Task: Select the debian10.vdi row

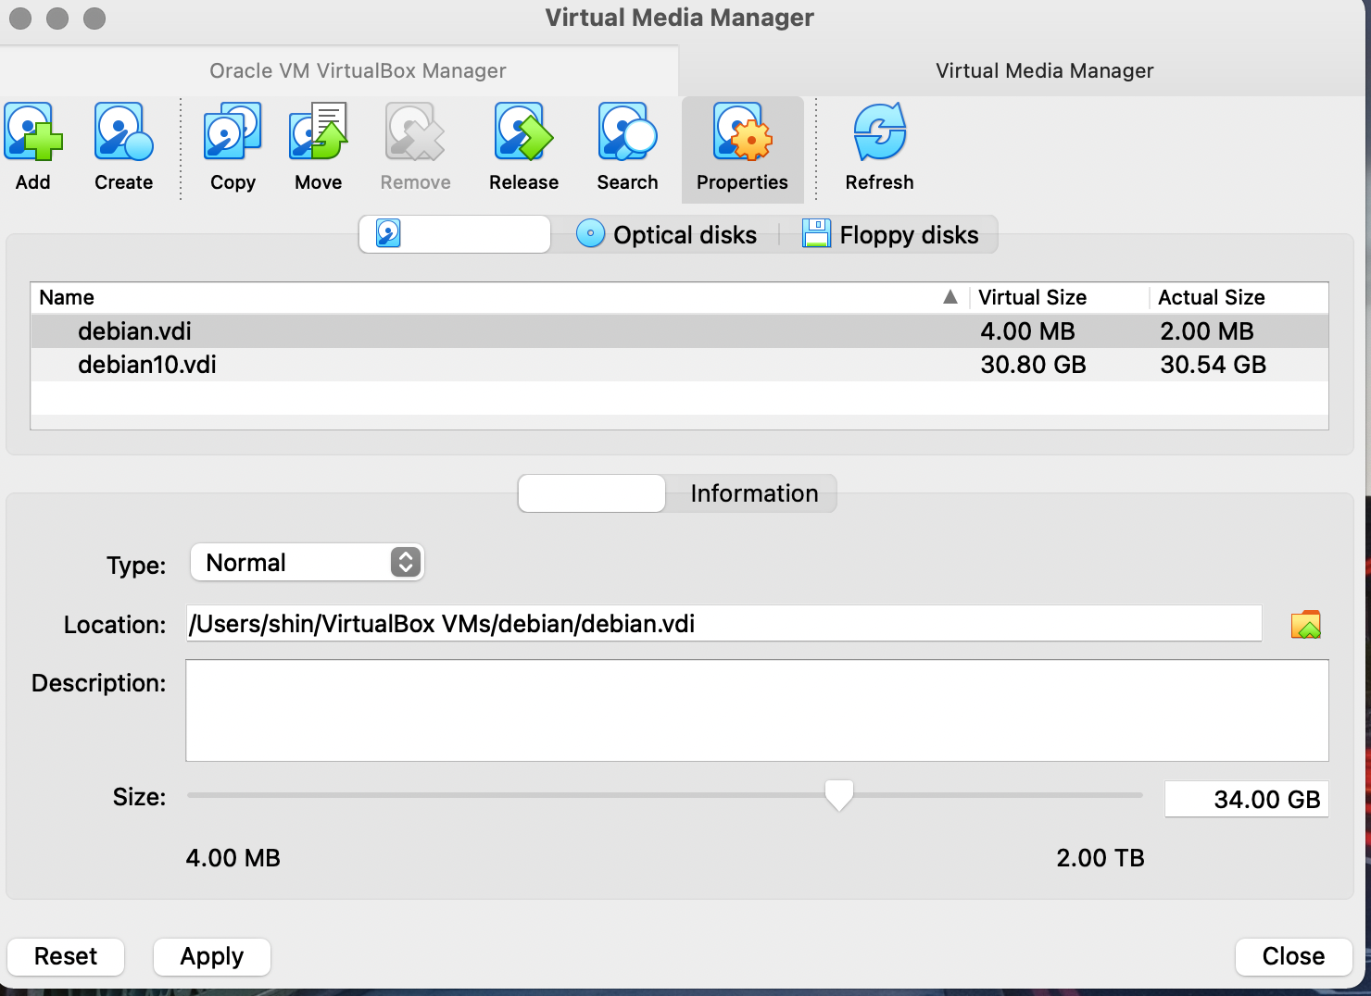Action: click(680, 365)
